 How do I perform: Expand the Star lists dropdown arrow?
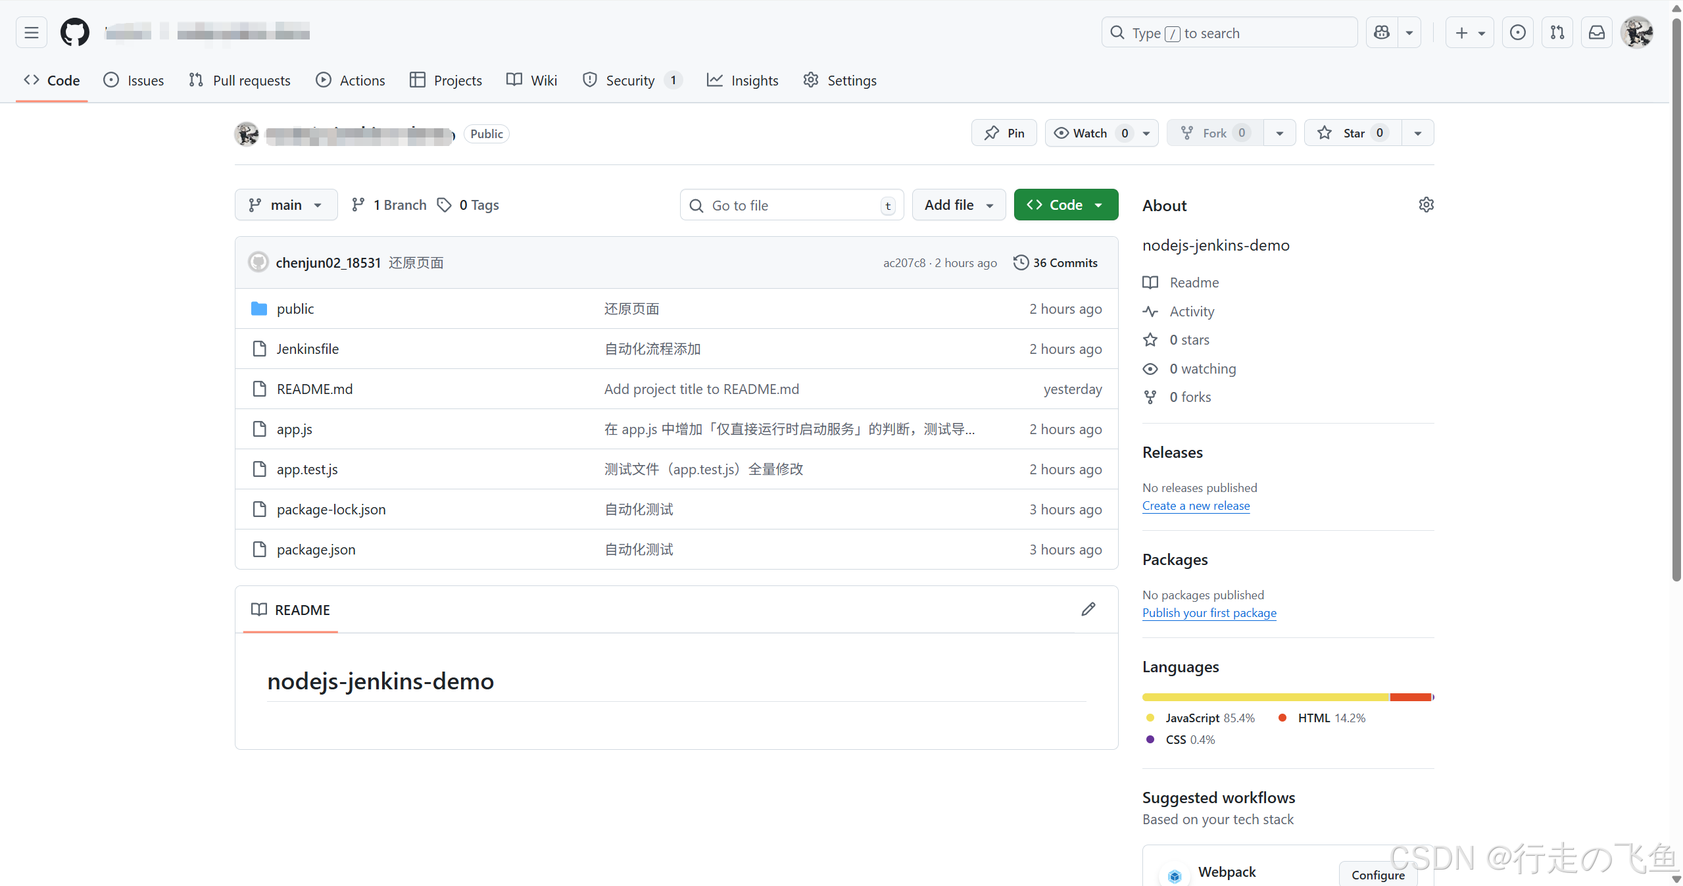(1418, 133)
